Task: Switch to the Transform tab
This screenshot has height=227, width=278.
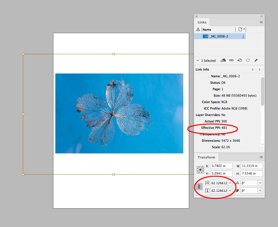Action: click(x=206, y=157)
